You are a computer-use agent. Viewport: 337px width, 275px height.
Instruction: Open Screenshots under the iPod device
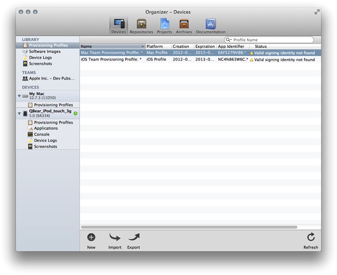point(48,147)
